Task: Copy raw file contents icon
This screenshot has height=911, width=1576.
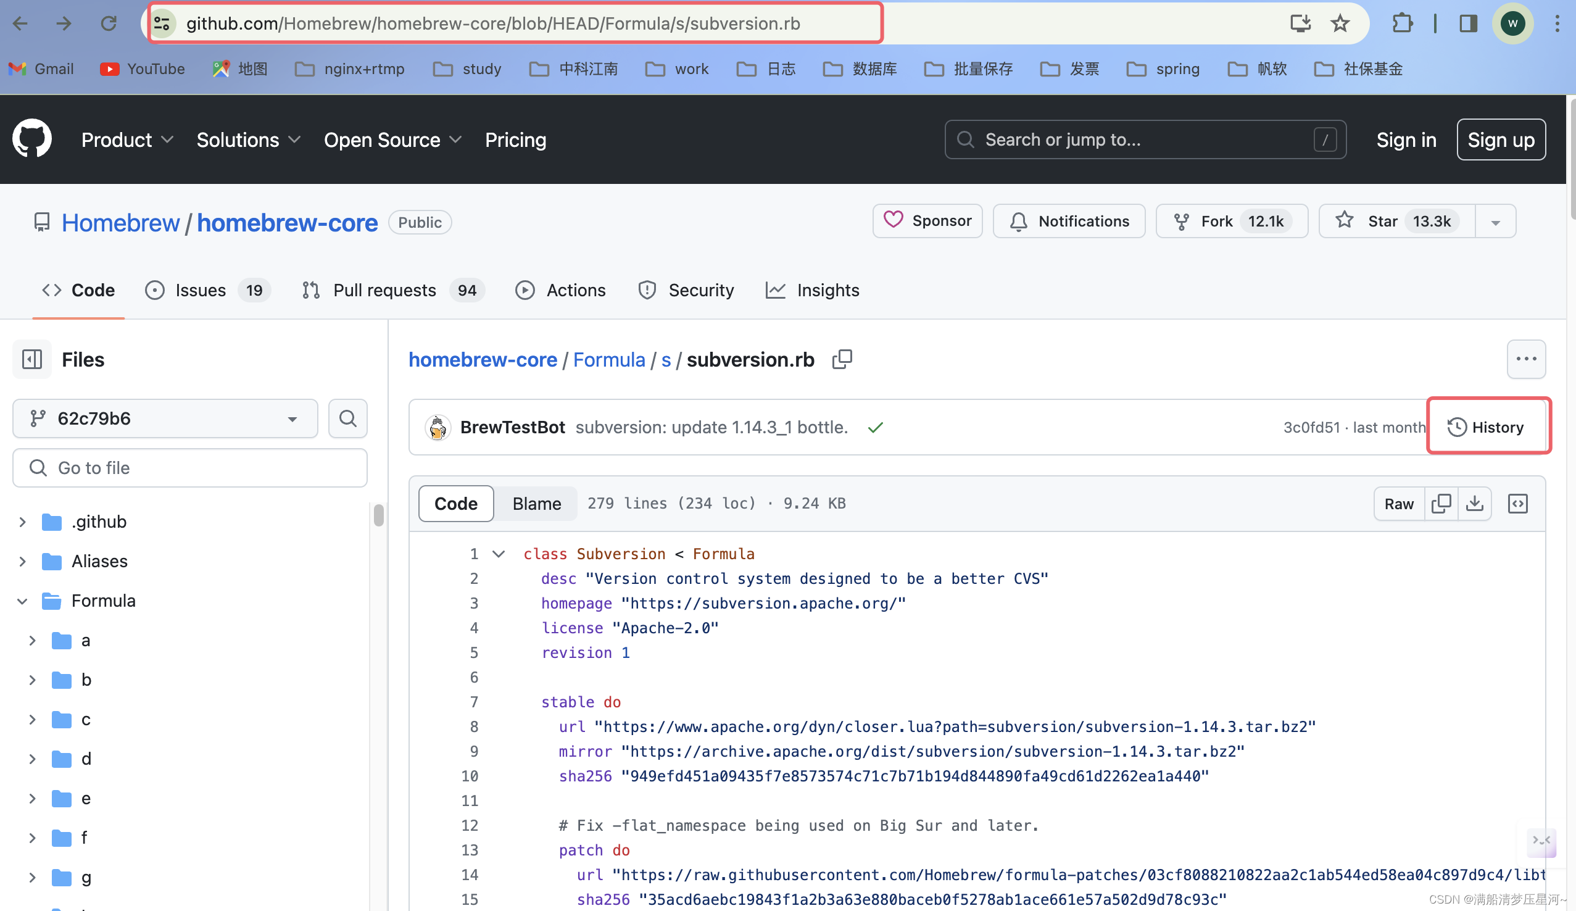Action: click(1441, 503)
